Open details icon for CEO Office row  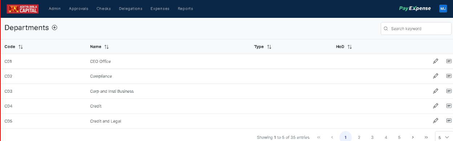point(449,61)
